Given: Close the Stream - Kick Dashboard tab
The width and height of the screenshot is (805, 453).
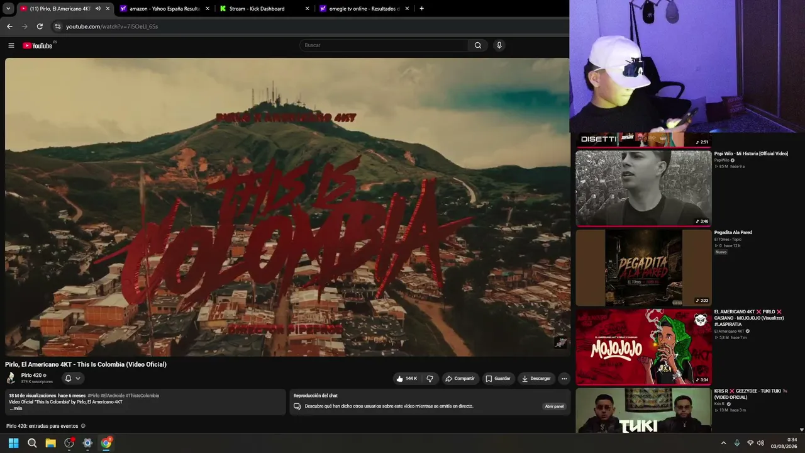Looking at the screenshot, I should coord(308,9).
